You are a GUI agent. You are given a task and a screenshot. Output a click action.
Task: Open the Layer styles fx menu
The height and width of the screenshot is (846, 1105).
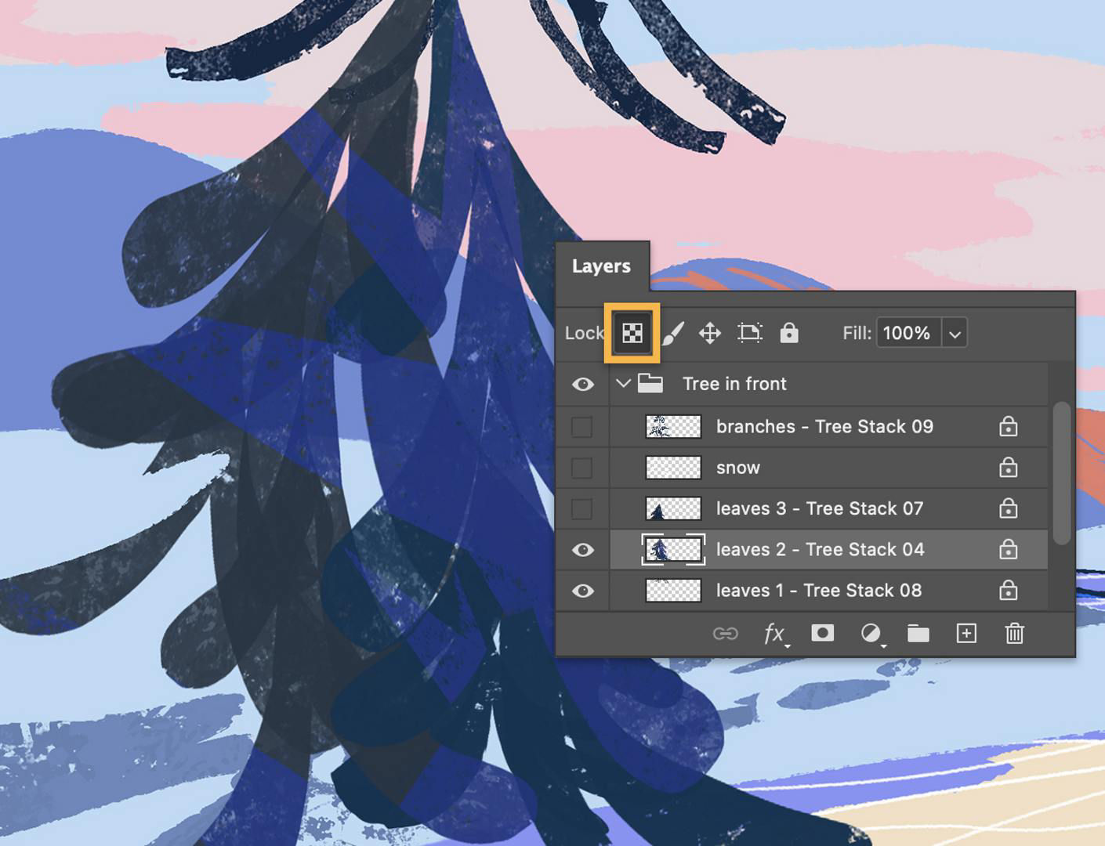coord(773,634)
